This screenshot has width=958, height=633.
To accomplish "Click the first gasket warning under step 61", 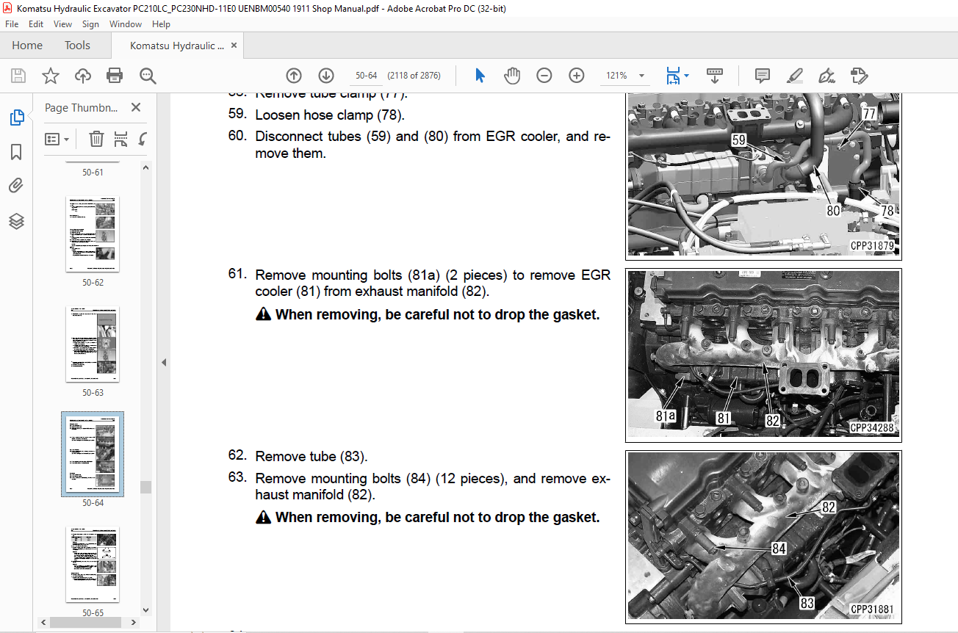I will 428,315.
